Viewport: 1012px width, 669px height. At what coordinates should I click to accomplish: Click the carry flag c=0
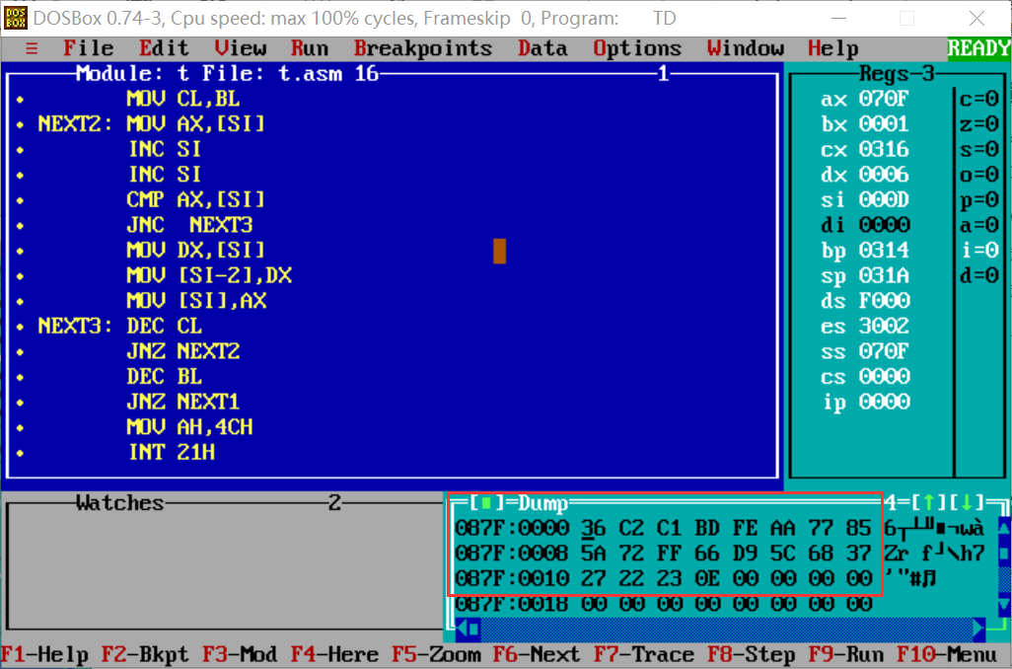click(979, 99)
